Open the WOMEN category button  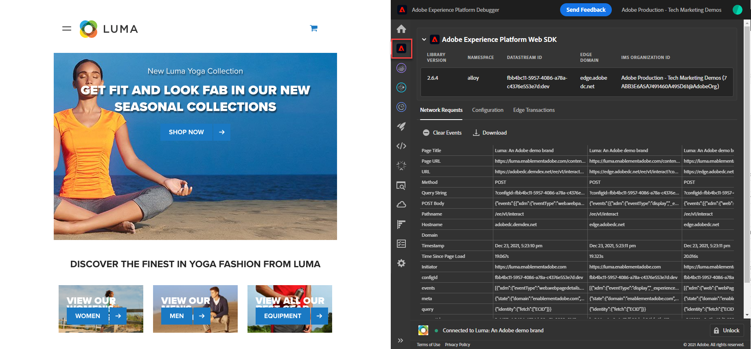[88, 316]
